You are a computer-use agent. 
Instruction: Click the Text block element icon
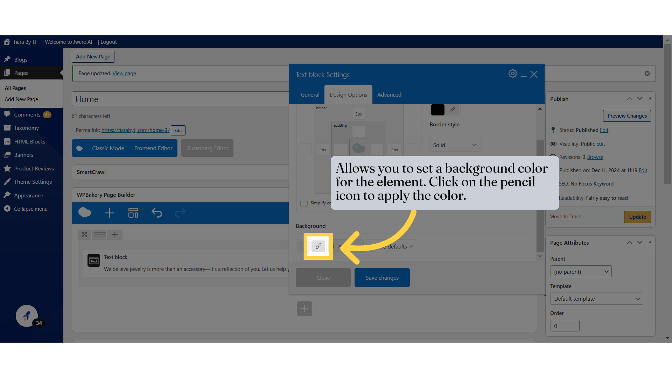(x=93, y=260)
